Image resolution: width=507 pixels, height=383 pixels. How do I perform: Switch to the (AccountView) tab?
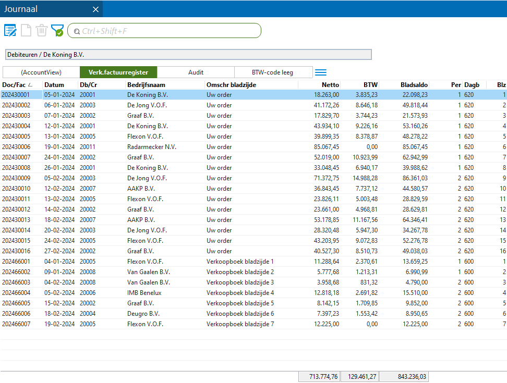[41, 72]
